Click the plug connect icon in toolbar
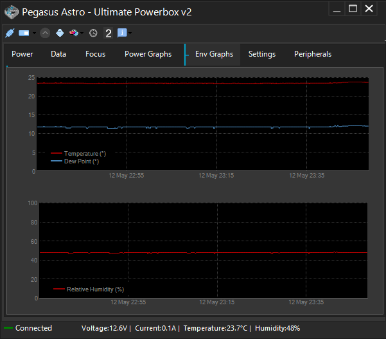 [x=10, y=33]
